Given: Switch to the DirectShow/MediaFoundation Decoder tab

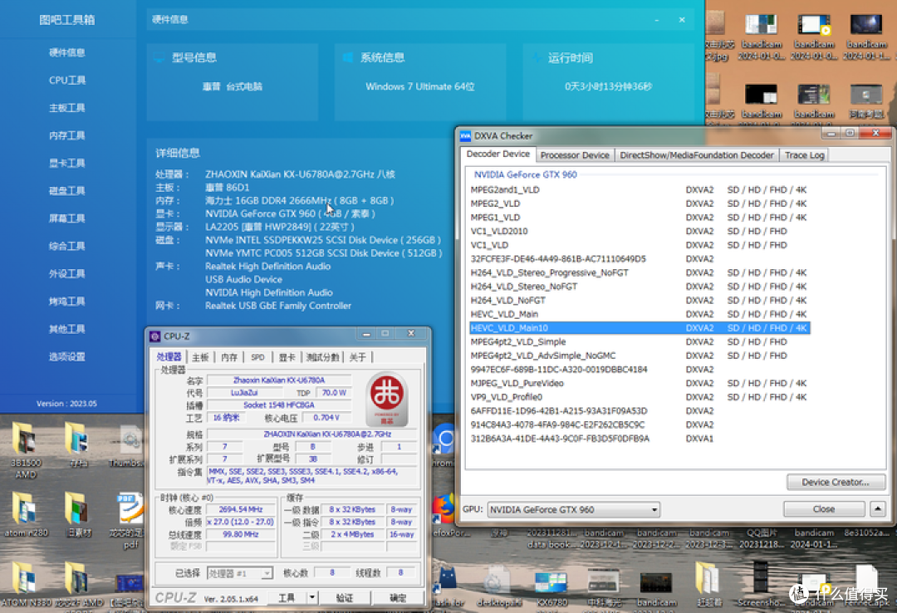Looking at the screenshot, I should (696, 155).
